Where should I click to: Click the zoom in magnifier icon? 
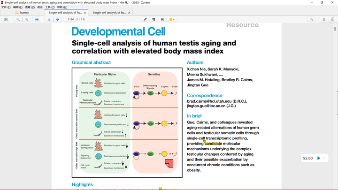coord(26,19)
